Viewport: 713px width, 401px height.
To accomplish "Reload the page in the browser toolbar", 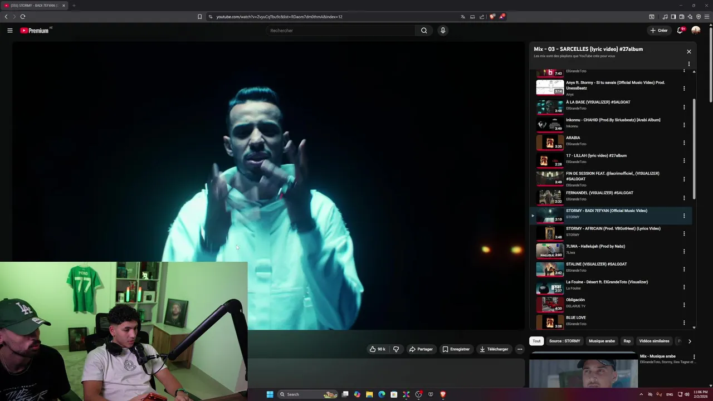I will click(23, 17).
